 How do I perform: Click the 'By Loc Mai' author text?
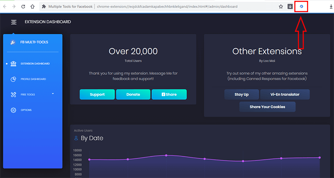click(x=267, y=61)
